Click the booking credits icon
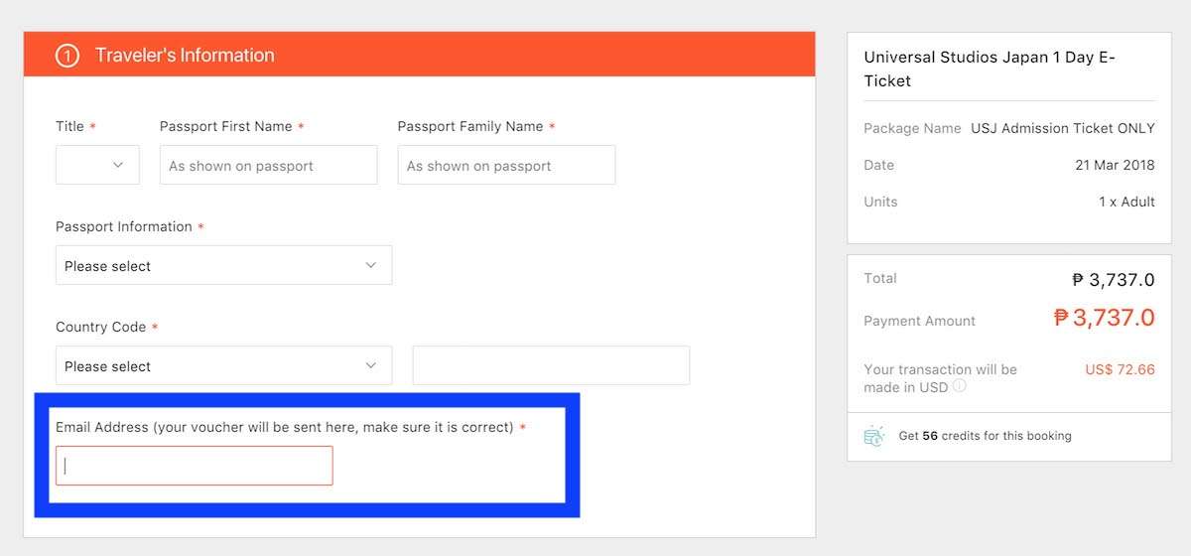This screenshot has width=1191, height=556. pyautogui.click(x=873, y=436)
